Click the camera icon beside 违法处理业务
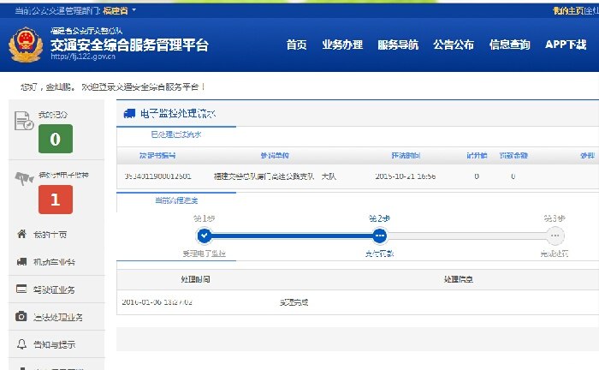The image size is (599, 370). point(21,317)
